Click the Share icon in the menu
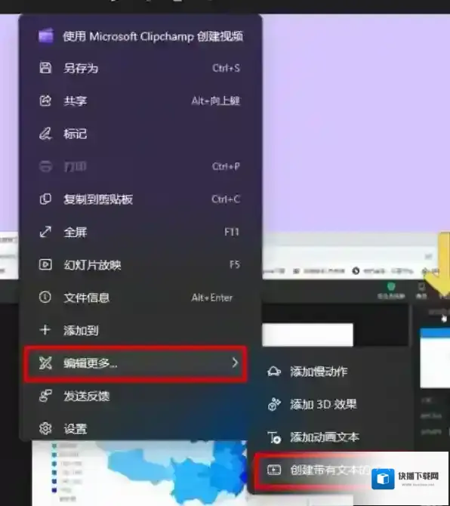450x506 pixels. pos(45,100)
